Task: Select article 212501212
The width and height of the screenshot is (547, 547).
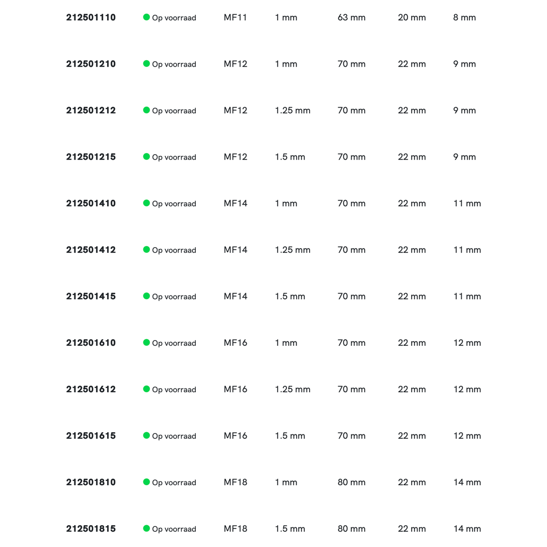Action: click(x=91, y=110)
